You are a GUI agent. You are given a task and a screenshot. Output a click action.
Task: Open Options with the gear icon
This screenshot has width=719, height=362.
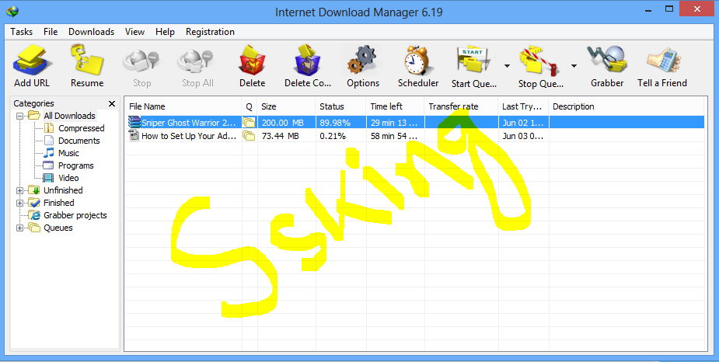[x=363, y=60]
